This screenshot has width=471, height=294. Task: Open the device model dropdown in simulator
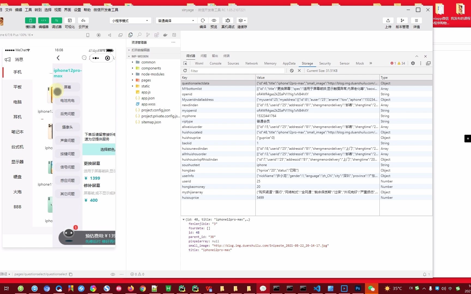coord(16,35)
